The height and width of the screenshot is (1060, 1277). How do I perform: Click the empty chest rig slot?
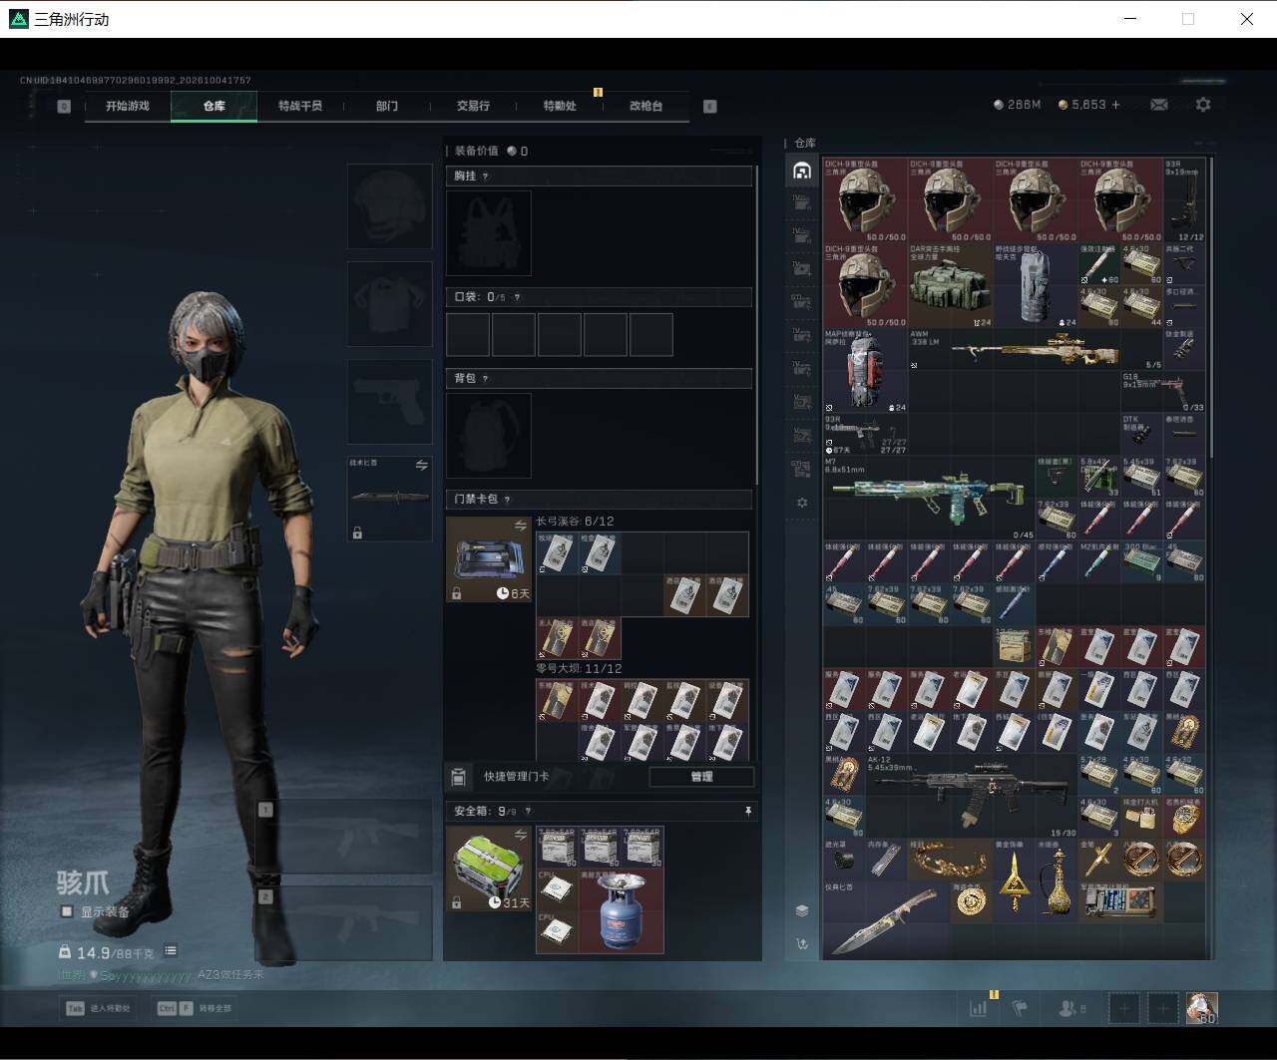pos(489,233)
